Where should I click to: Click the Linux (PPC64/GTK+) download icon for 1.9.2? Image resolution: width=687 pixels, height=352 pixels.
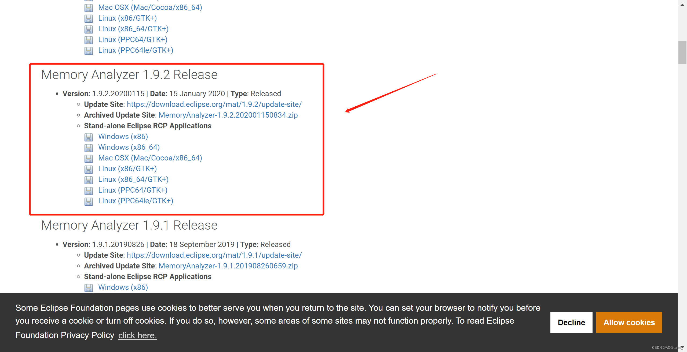pos(89,190)
